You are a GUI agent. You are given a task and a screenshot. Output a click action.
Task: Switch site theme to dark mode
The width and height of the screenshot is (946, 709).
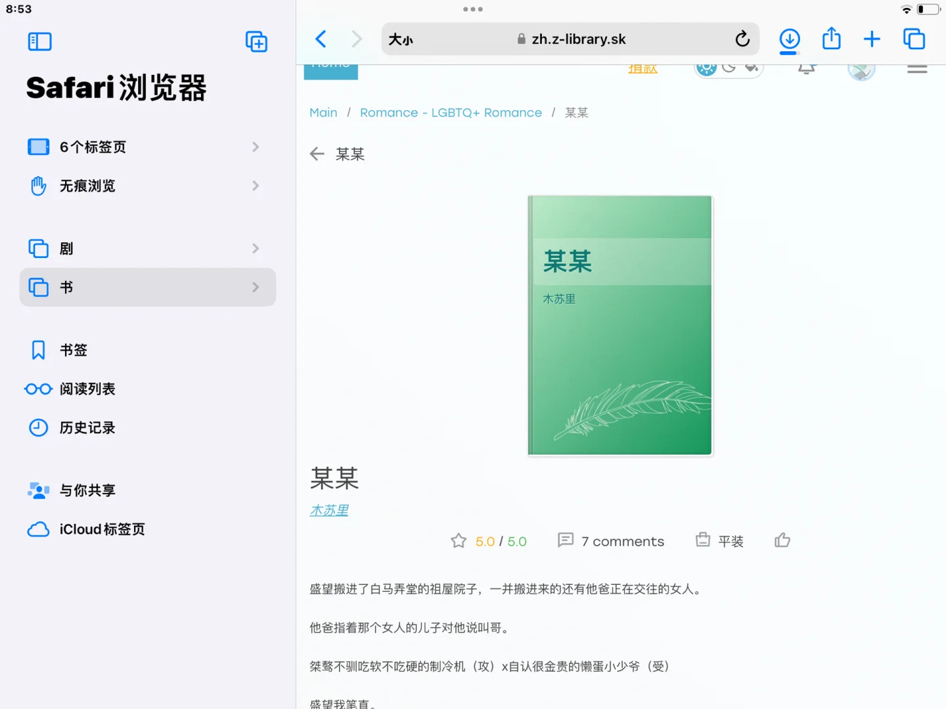729,66
